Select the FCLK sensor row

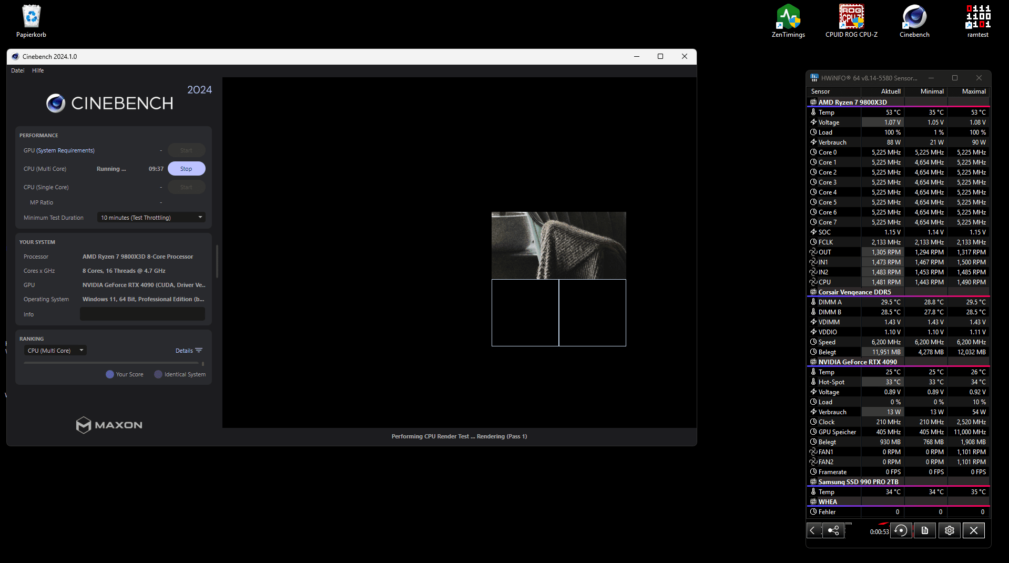coord(899,242)
